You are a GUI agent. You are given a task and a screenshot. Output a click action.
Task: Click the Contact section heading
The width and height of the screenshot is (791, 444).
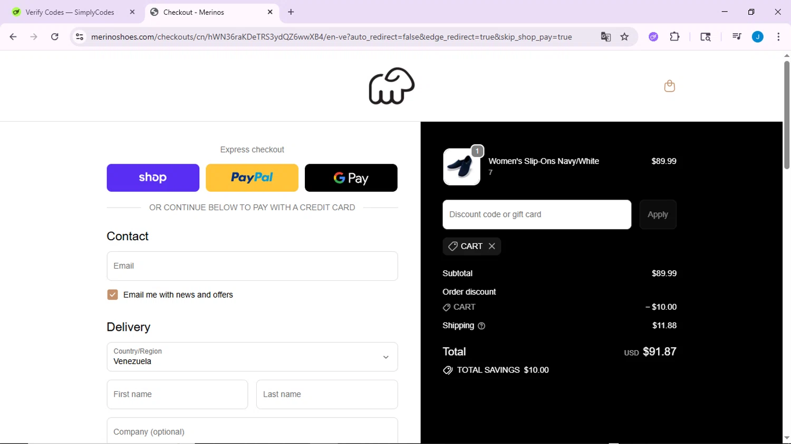[x=128, y=236]
